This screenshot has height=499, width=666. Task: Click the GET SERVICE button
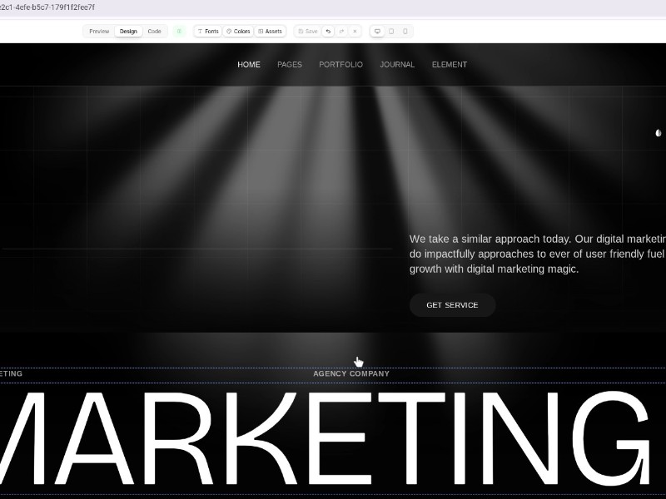[x=452, y=305]
